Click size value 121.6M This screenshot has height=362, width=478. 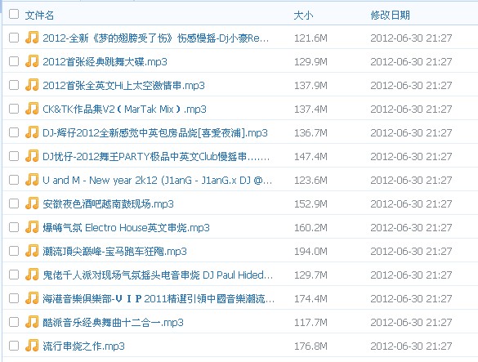[x=310, y=38]
